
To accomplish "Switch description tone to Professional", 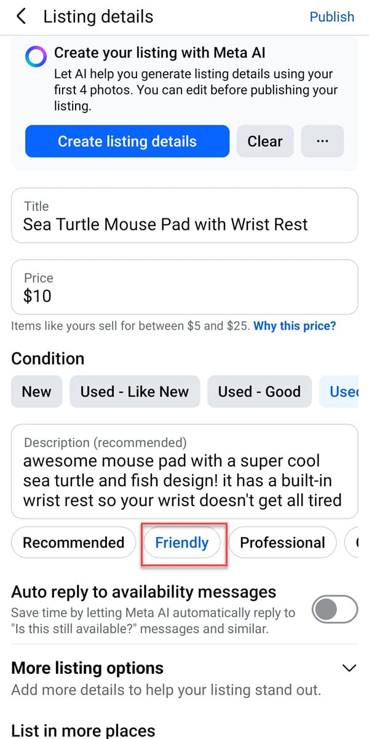I will (x=282, y=542).
